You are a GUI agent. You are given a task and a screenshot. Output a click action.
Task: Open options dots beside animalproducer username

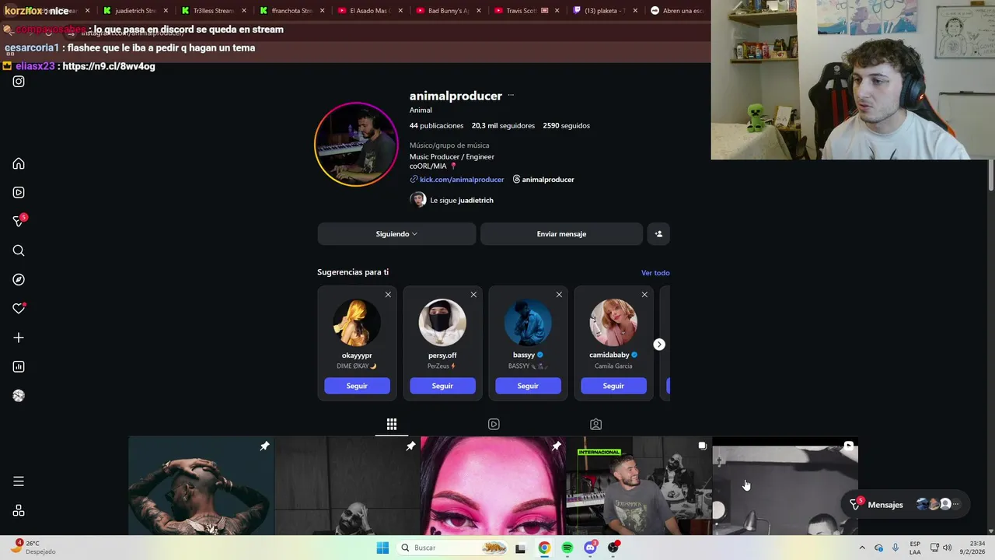pos(511,96)
